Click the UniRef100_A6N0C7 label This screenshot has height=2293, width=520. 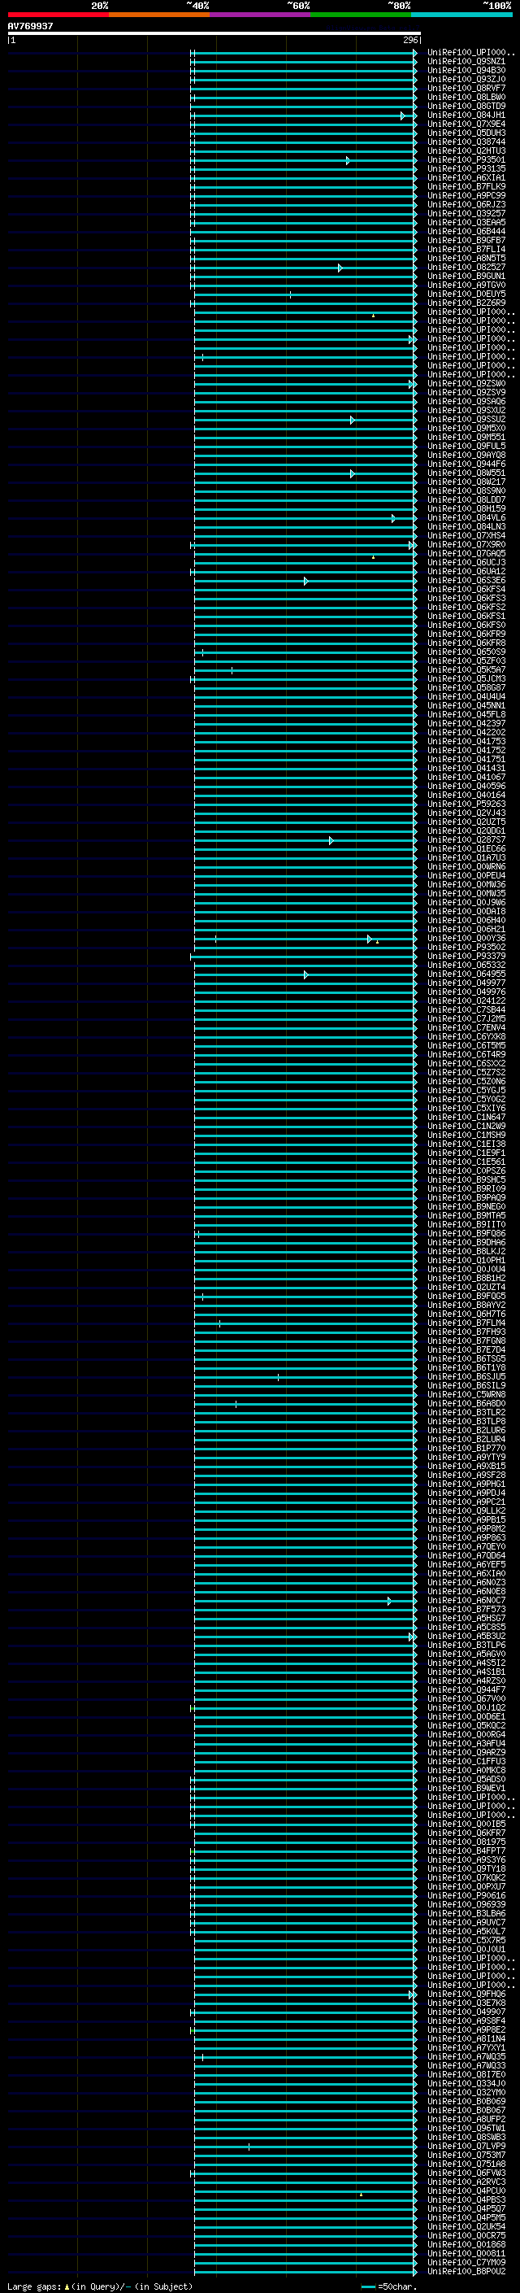click(466, 1600)
